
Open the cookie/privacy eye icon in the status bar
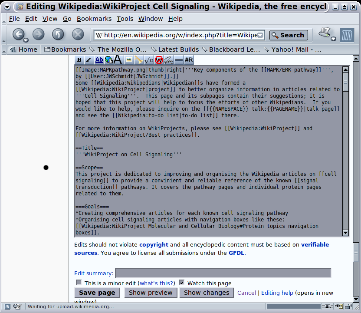pos(339,306)
